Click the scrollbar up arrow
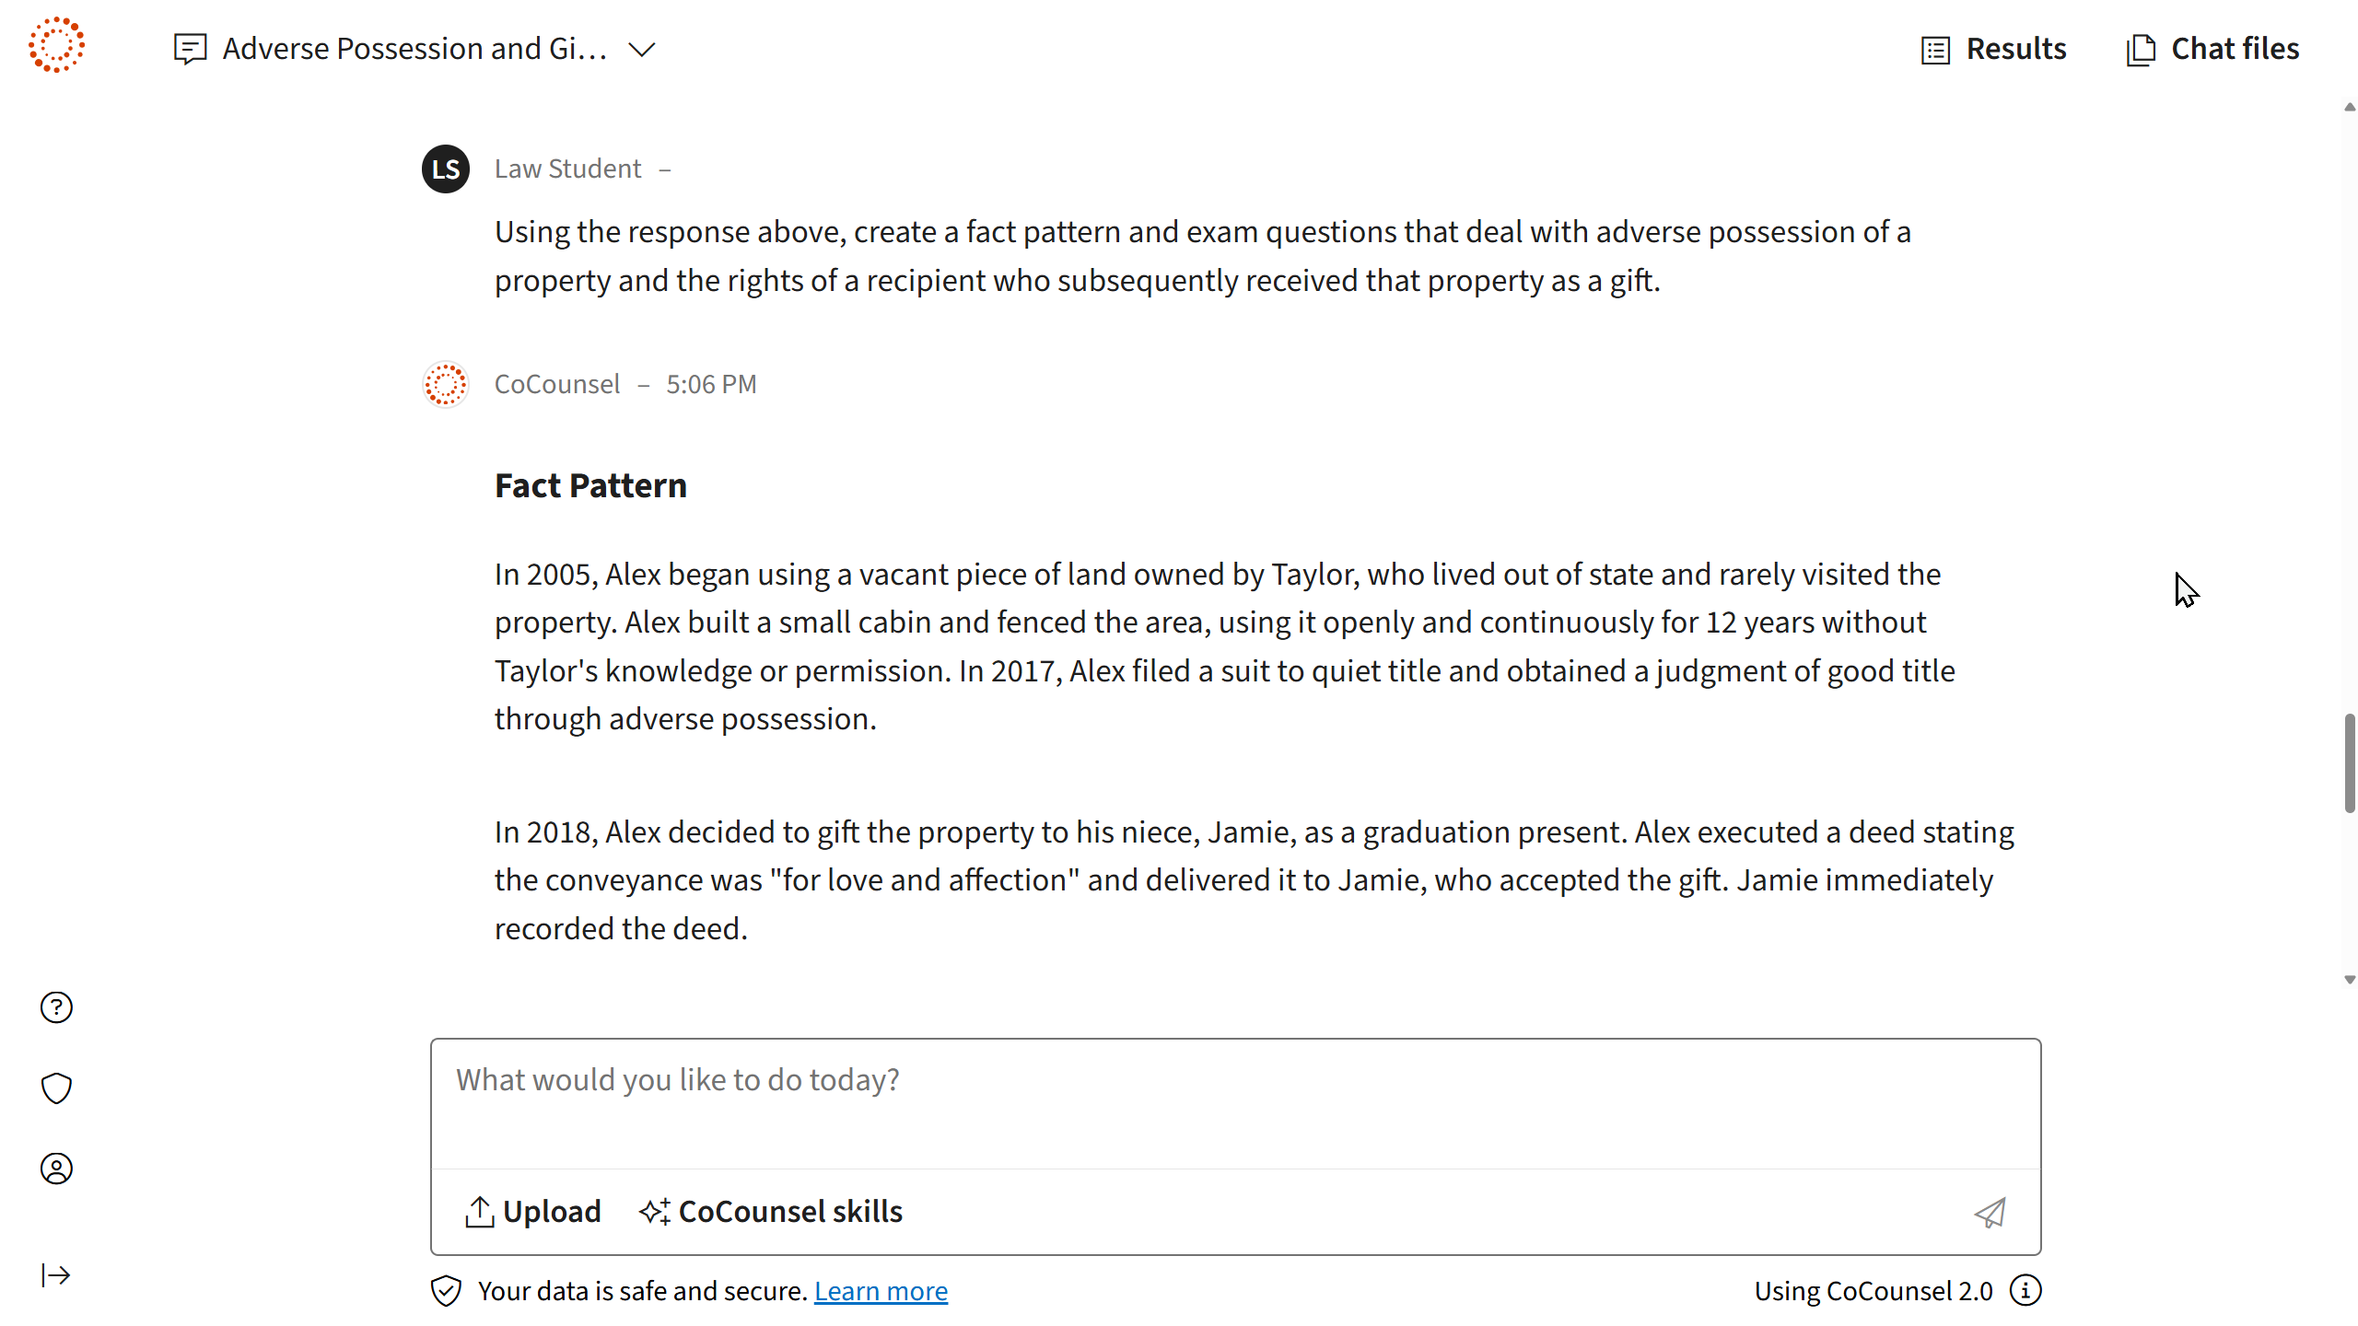Screen dimensions: 2358x1326 [x=2350, y=108]
